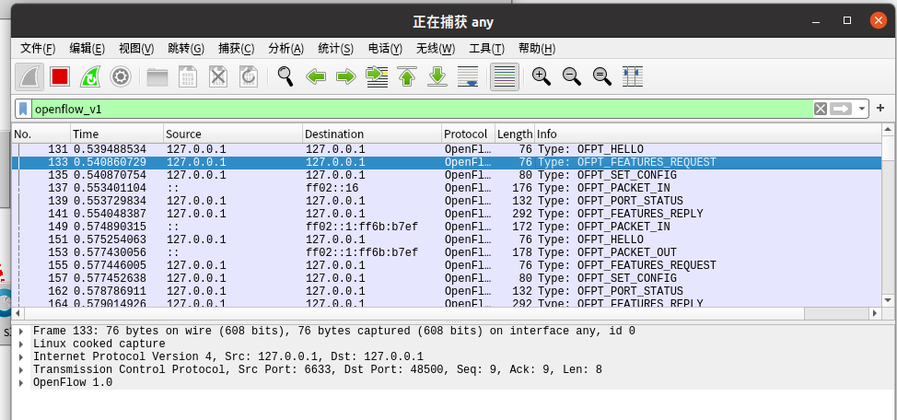Click the start capture shark fin icon
897x420 pixels.
[x=29, y=76]
